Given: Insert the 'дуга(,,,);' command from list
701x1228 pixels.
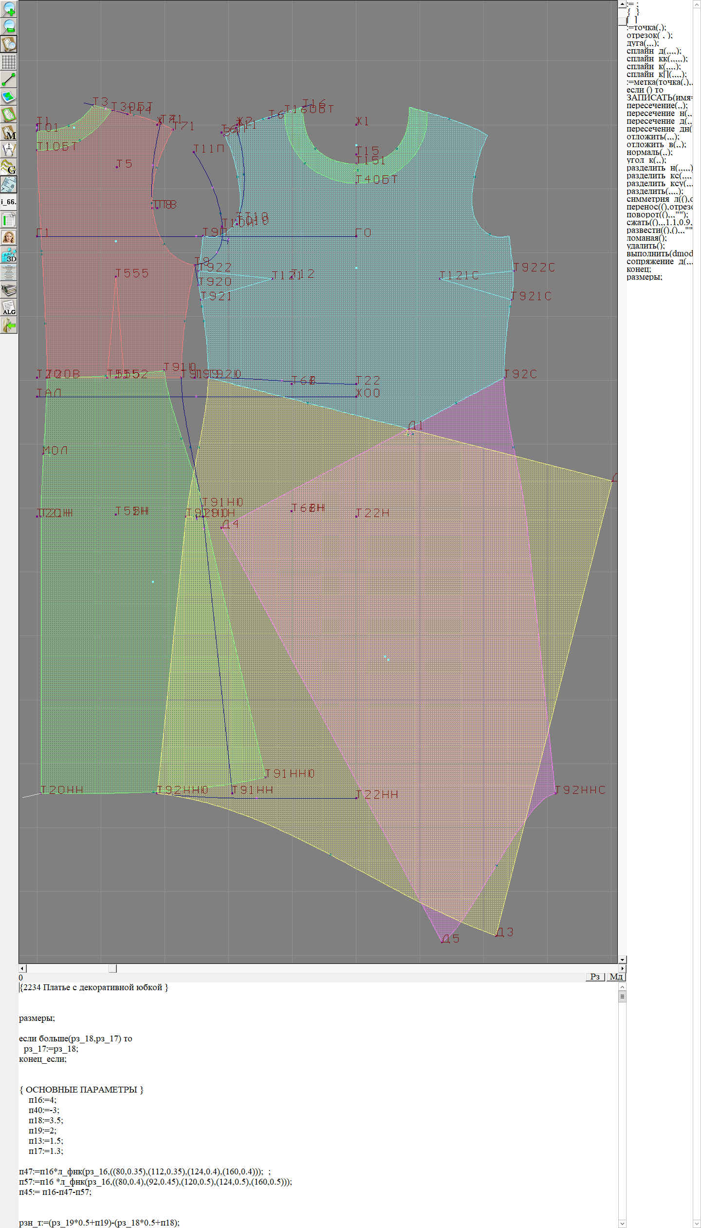Looking at the screenshot, I should (643, 43).
